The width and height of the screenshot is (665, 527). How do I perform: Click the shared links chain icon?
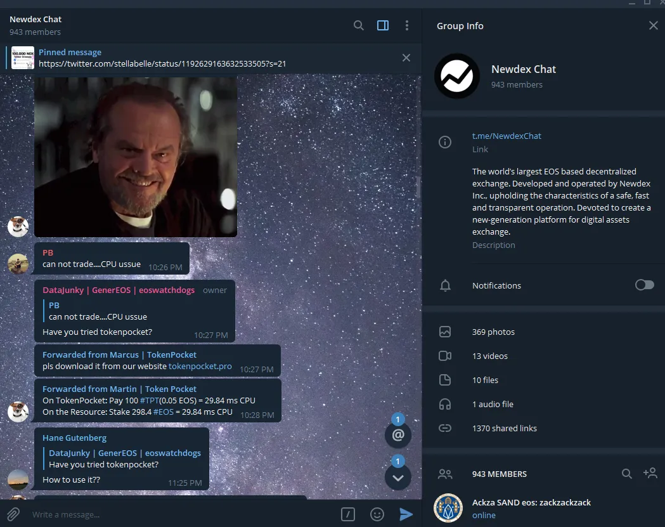point(445,428)
